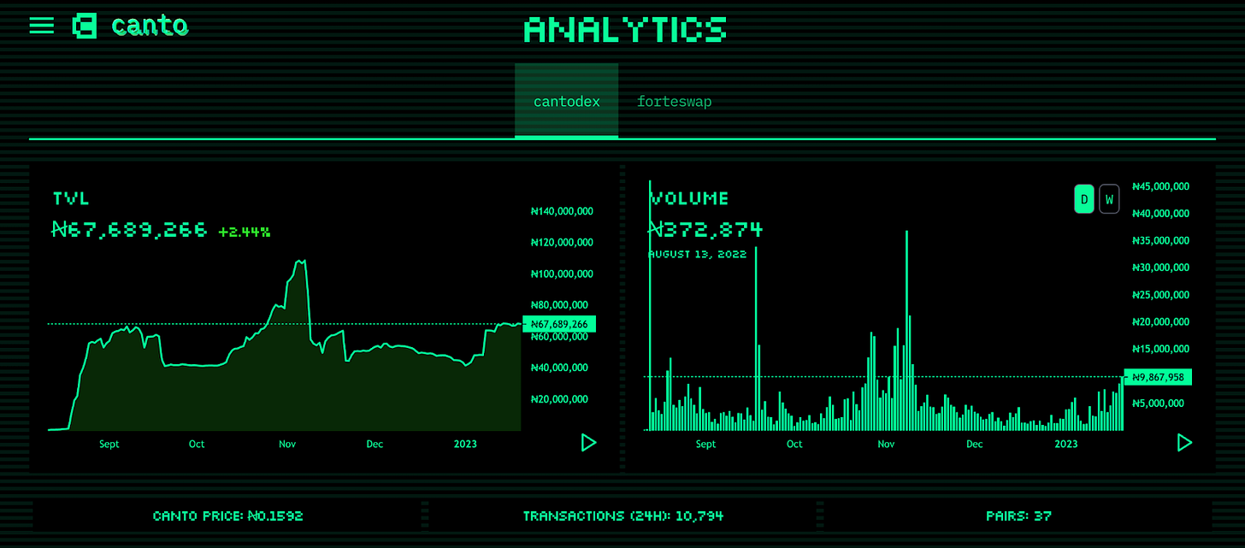The width and height of the screenshot is (1245, 548).
Task: Click the AUGUST 13, 2022 date label
Action: click(697, 254)
